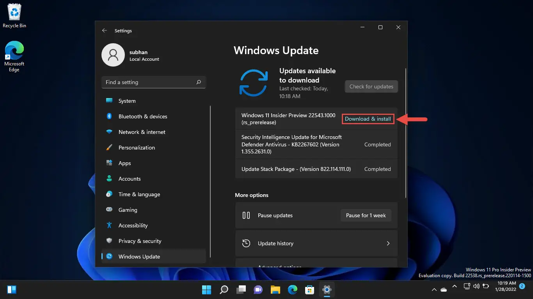Open Accounts settings category
Viewport: 533px width, 299px height.
153,179
